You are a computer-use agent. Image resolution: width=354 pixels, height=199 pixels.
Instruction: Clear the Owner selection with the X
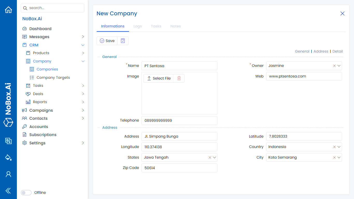pos(334,66)
